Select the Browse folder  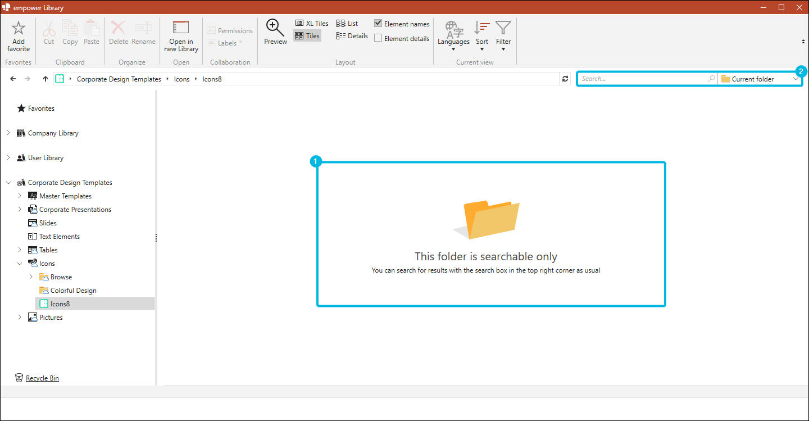(61, 277)
